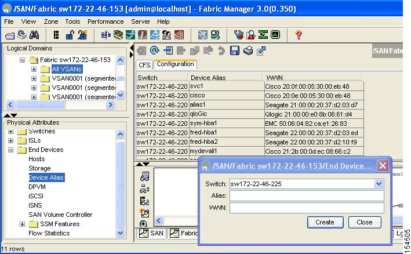Click the red figure with magnifier icon
Image resolution: width=411 pixels, height=254 pixels.
pos(251,35)
